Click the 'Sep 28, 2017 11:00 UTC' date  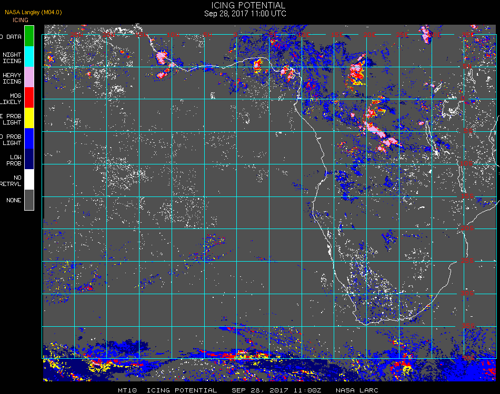[245, 14]
